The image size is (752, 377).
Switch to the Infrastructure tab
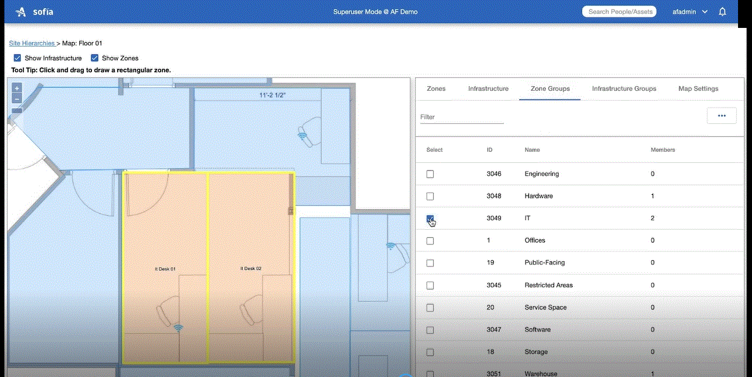[x=488, y=88]
